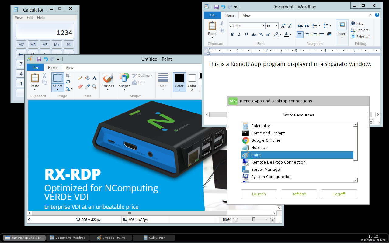The image size is (389, 243).
Task: Open the File menu in WordPad
Action: point(213,15)
